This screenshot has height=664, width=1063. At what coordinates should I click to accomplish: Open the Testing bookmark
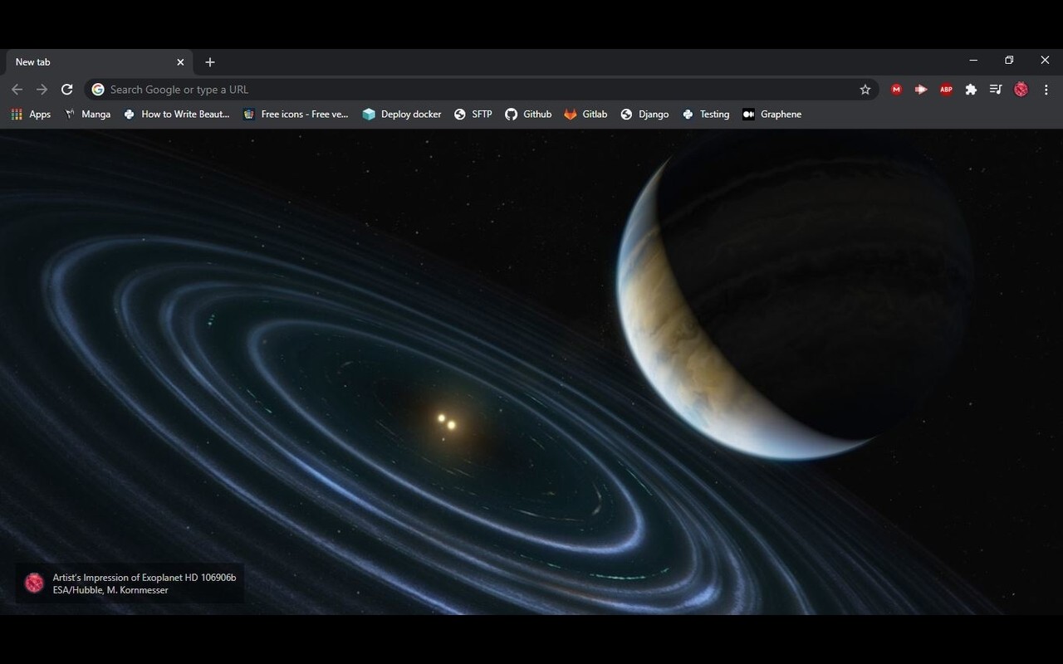706,115
